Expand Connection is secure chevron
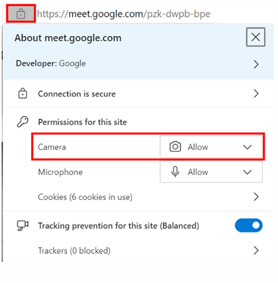Screen dimensions: 278x283 coord(256,94)
